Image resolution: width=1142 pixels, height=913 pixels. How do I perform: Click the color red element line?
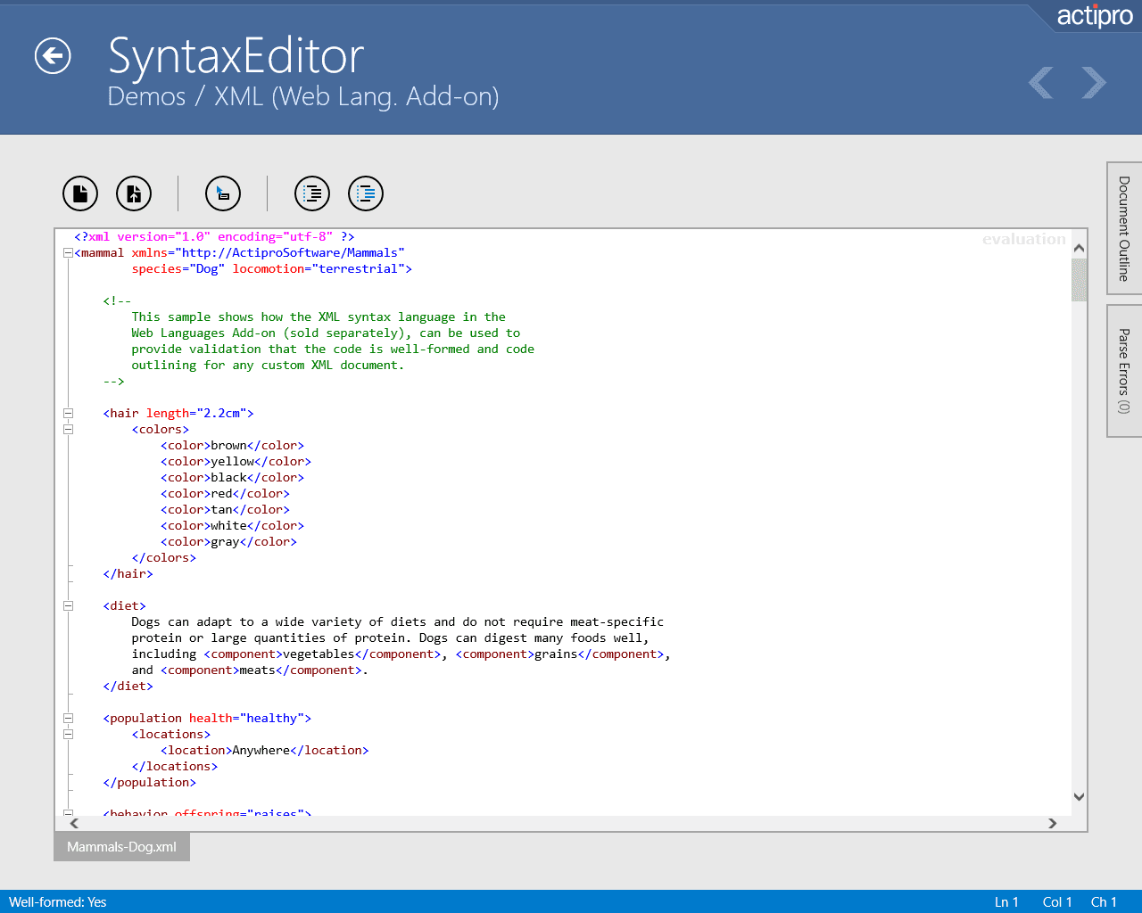[x=225, y=494]
